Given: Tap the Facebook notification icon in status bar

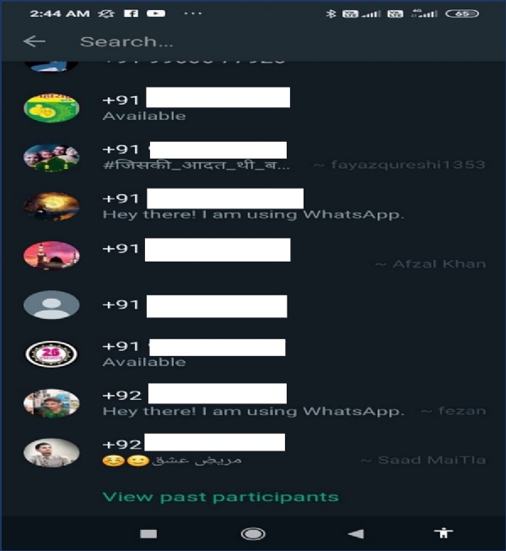Looking at the screenshot, I should click(x=131, y=14).
